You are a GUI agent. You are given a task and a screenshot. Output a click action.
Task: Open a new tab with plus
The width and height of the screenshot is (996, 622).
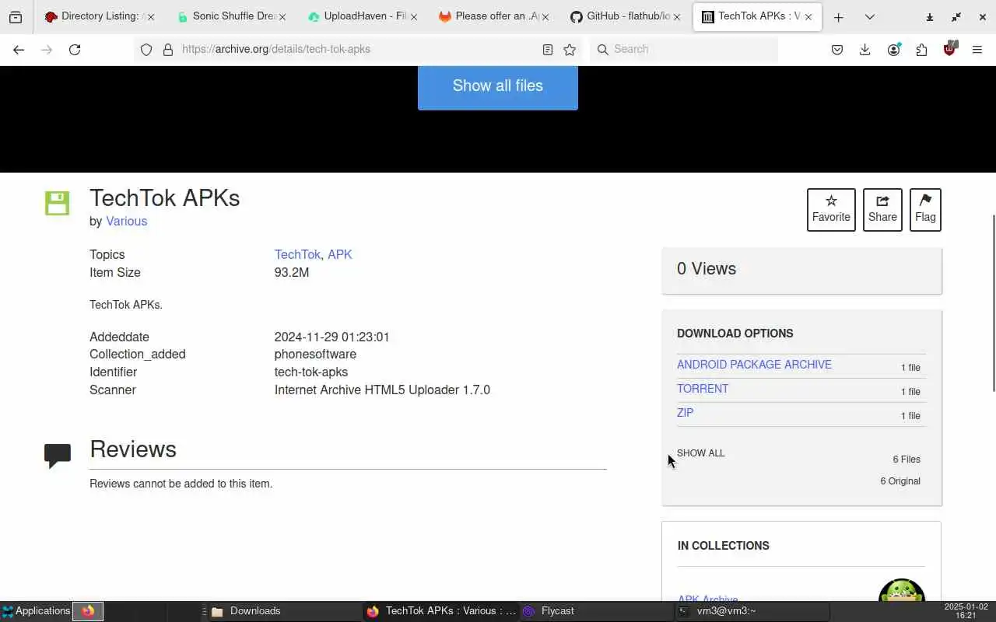(838, 17)
